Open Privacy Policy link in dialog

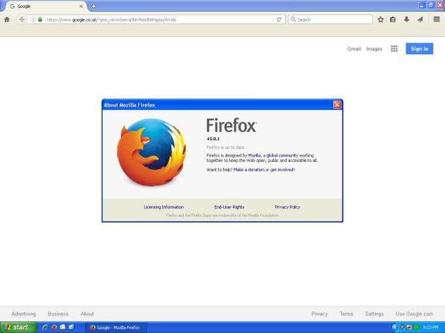[x=287, y=207]
